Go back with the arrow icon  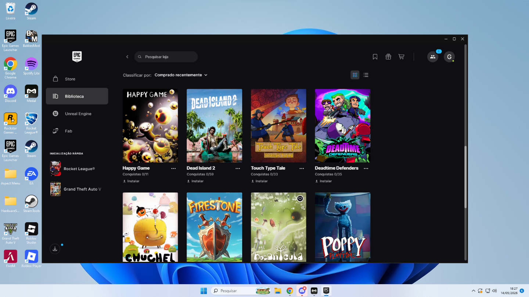tap(127, 57)
